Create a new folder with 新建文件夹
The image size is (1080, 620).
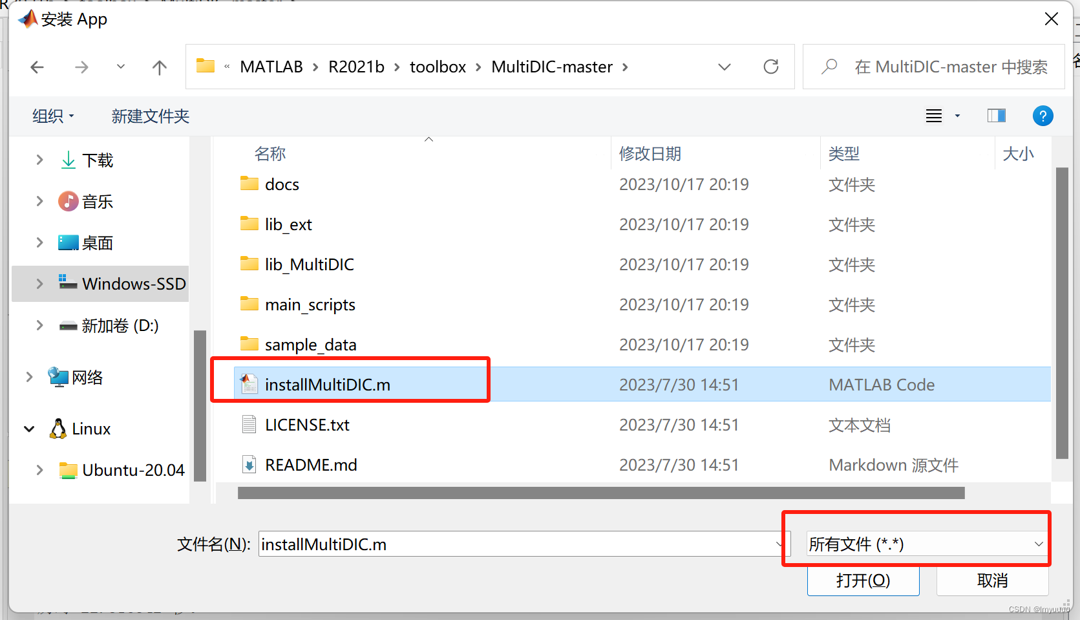pos(150,116)
